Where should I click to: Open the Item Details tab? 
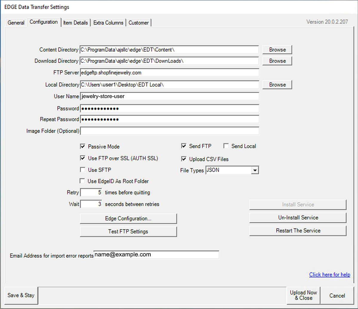[x=75, y=23]
